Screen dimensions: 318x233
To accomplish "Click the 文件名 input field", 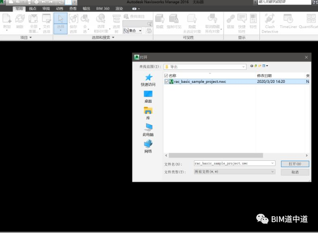I will tap(232, 163).
